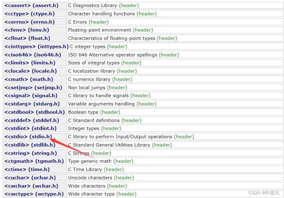Select 'C library to perform Input/Output operations' text

pyautogui.click(x=120, y=137)
